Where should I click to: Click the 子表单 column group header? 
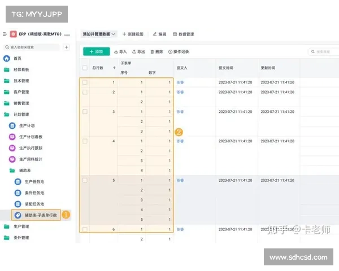tap(126, 63)
